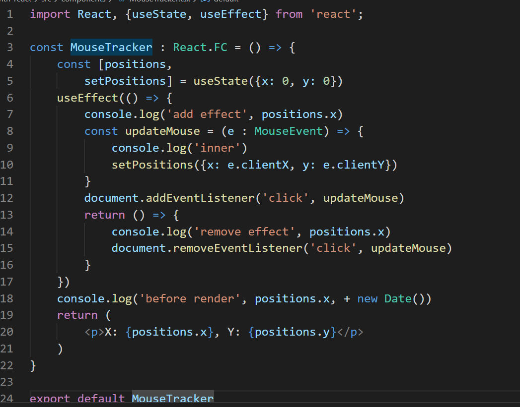
Task: Click the React.FC type annotation
Action: pyautogui.click(x=200, y=47)
